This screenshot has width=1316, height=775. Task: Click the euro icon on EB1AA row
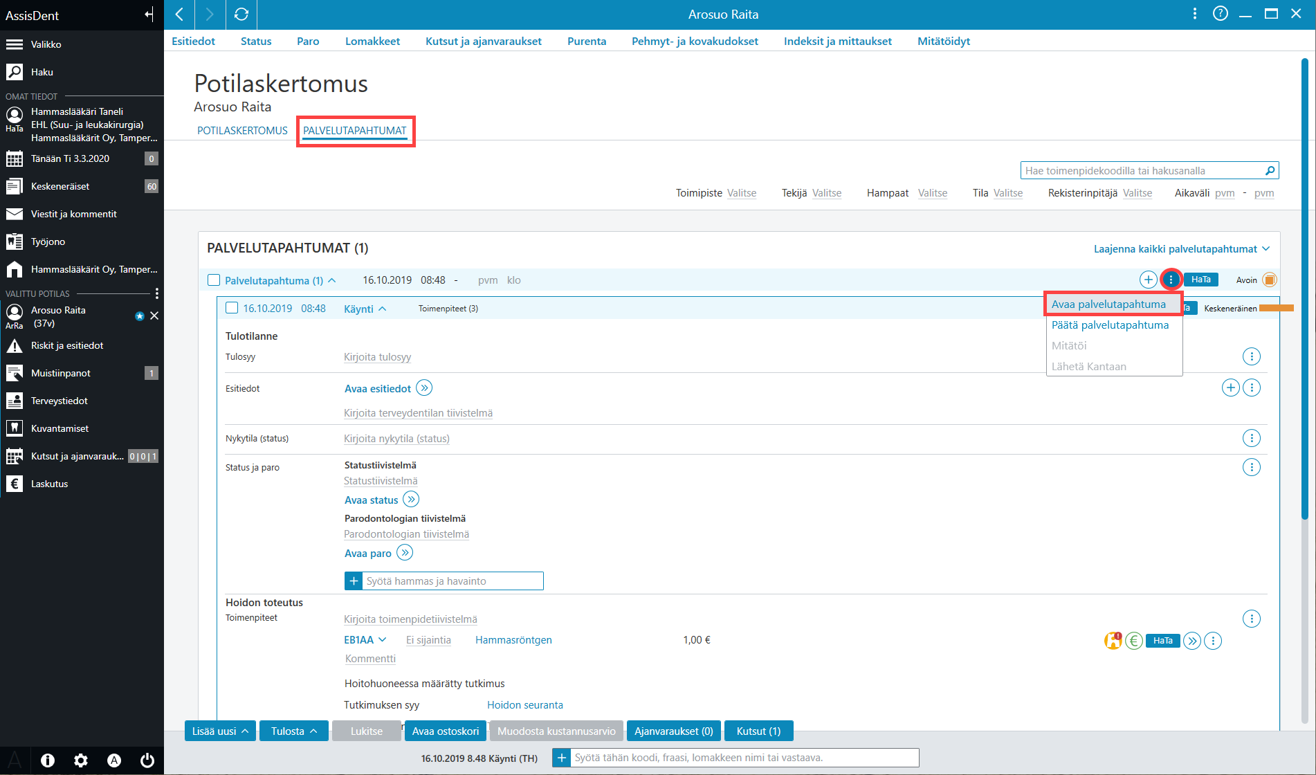(x=1133, y=641)
